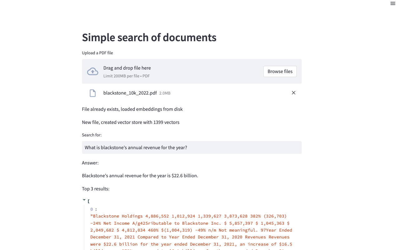
Task: Click the Drag and drop file here area
Action: click(x=192, y=71)
